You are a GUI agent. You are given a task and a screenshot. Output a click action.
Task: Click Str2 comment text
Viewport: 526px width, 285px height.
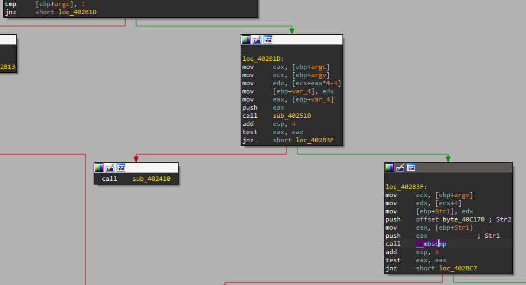[x=502, y=219]
